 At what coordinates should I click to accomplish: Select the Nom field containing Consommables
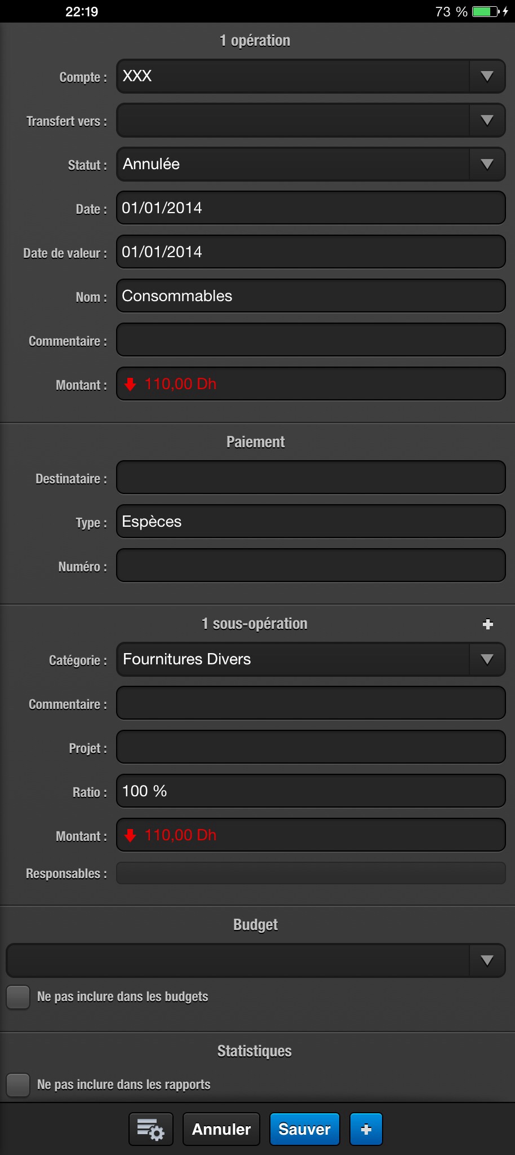(310, 296)
